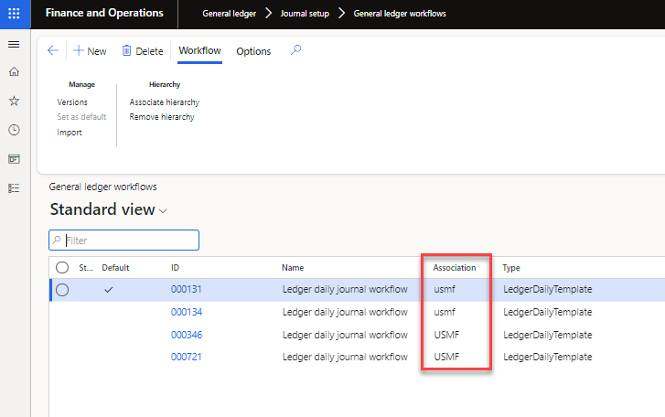665x417 pixels.
Task: Open Workspaces icon in sidebar
Action: click(x=14, y=159)
